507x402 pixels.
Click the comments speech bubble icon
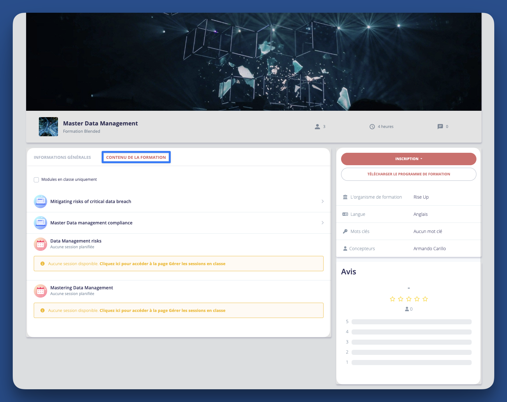click(440, 127)
